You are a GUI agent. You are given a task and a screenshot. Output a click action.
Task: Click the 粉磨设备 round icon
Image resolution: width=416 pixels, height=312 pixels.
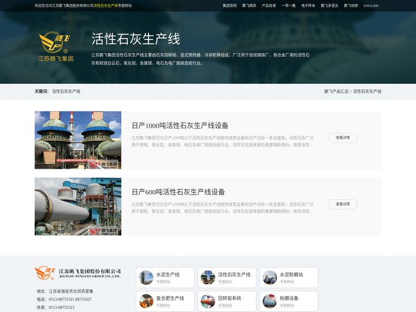pos(270,301)
